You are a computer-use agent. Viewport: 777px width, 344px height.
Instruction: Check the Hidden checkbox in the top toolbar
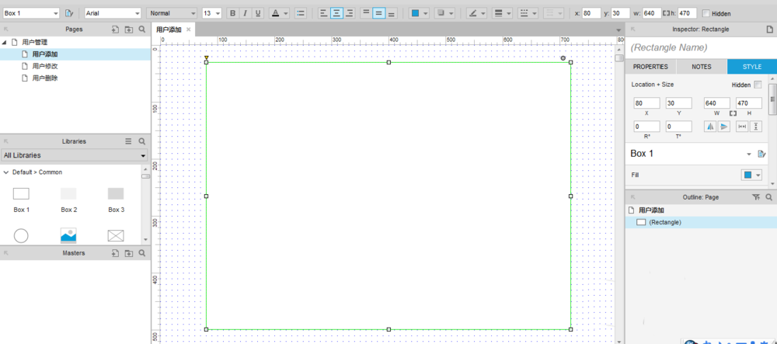click(x=706, y=13)
